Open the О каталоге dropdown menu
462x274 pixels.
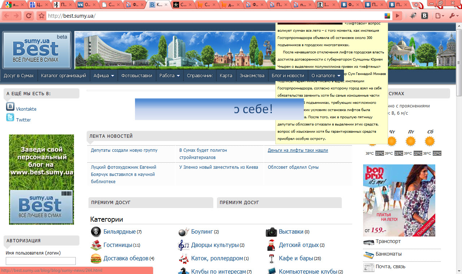click(x=326, y=76)
